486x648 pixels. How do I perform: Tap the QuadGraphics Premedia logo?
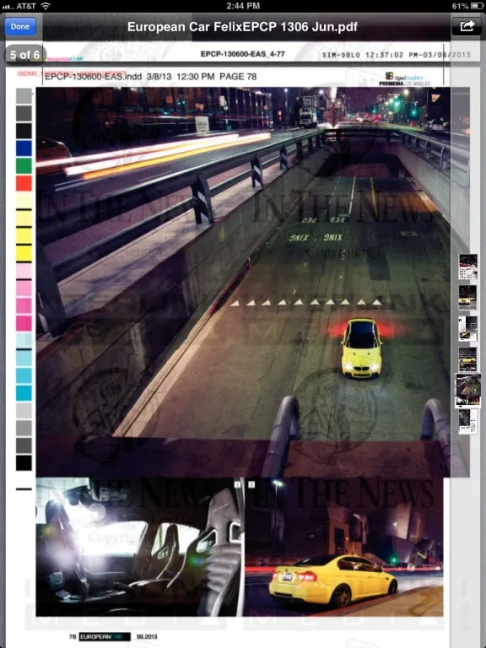405,79
